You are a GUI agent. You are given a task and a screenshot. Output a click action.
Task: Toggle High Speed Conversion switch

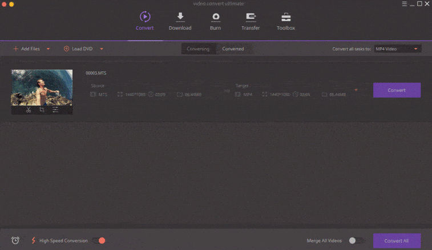click(x=99, y=241)
